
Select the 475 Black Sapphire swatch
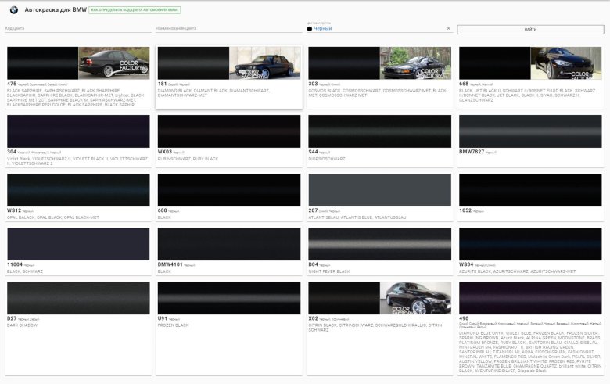click(42, 63)
